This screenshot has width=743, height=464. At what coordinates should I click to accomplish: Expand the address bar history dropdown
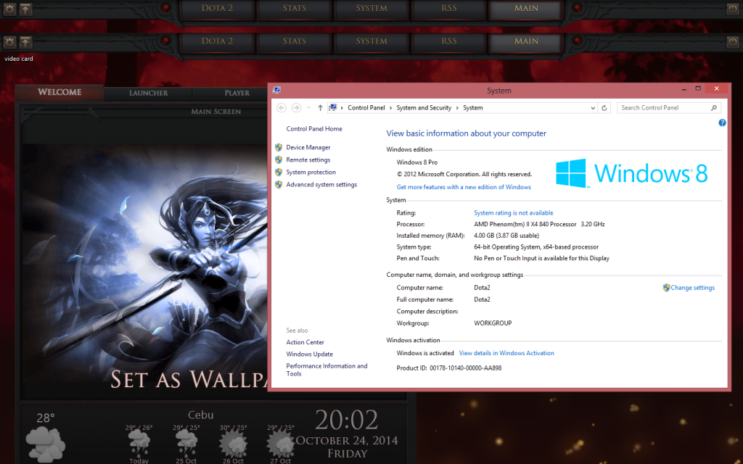click(x=593, y=108)
